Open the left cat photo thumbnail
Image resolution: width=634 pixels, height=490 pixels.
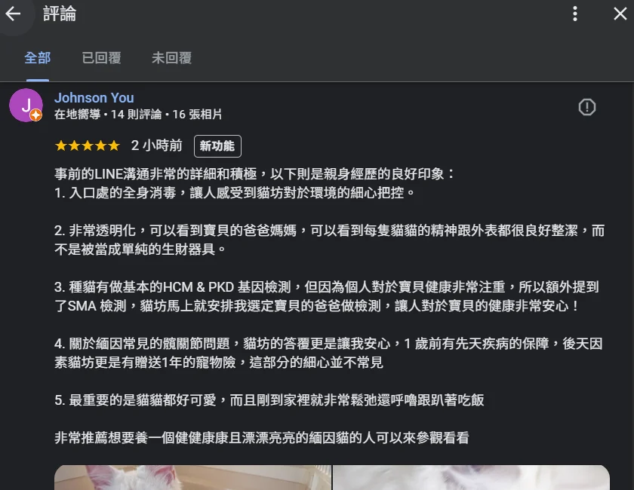pos(193,477)
